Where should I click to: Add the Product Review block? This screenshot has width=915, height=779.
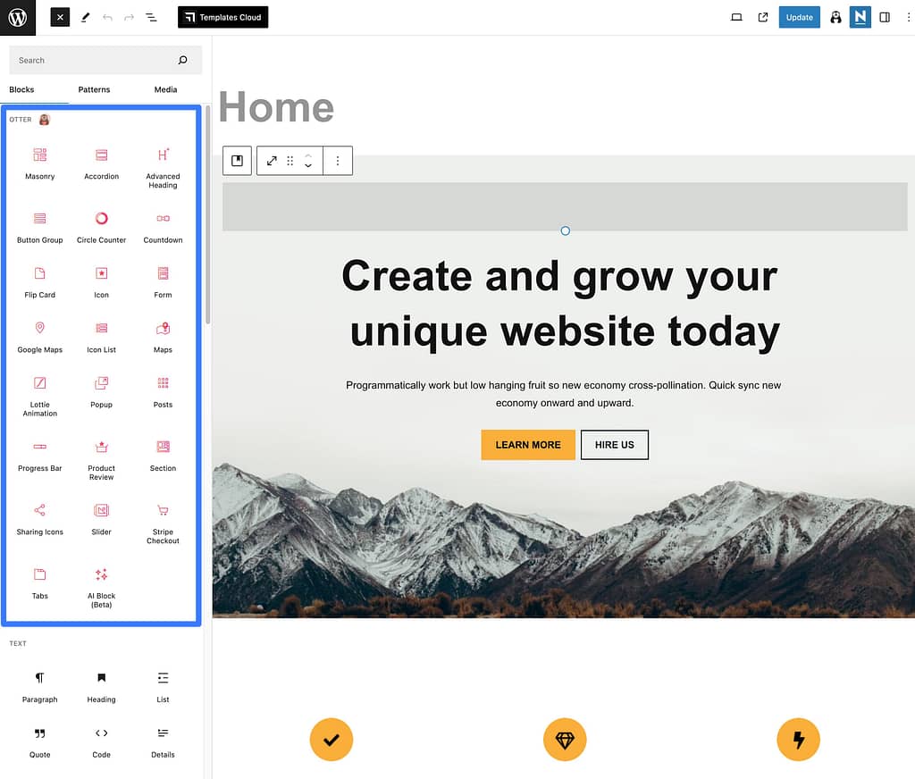(102, 460)
